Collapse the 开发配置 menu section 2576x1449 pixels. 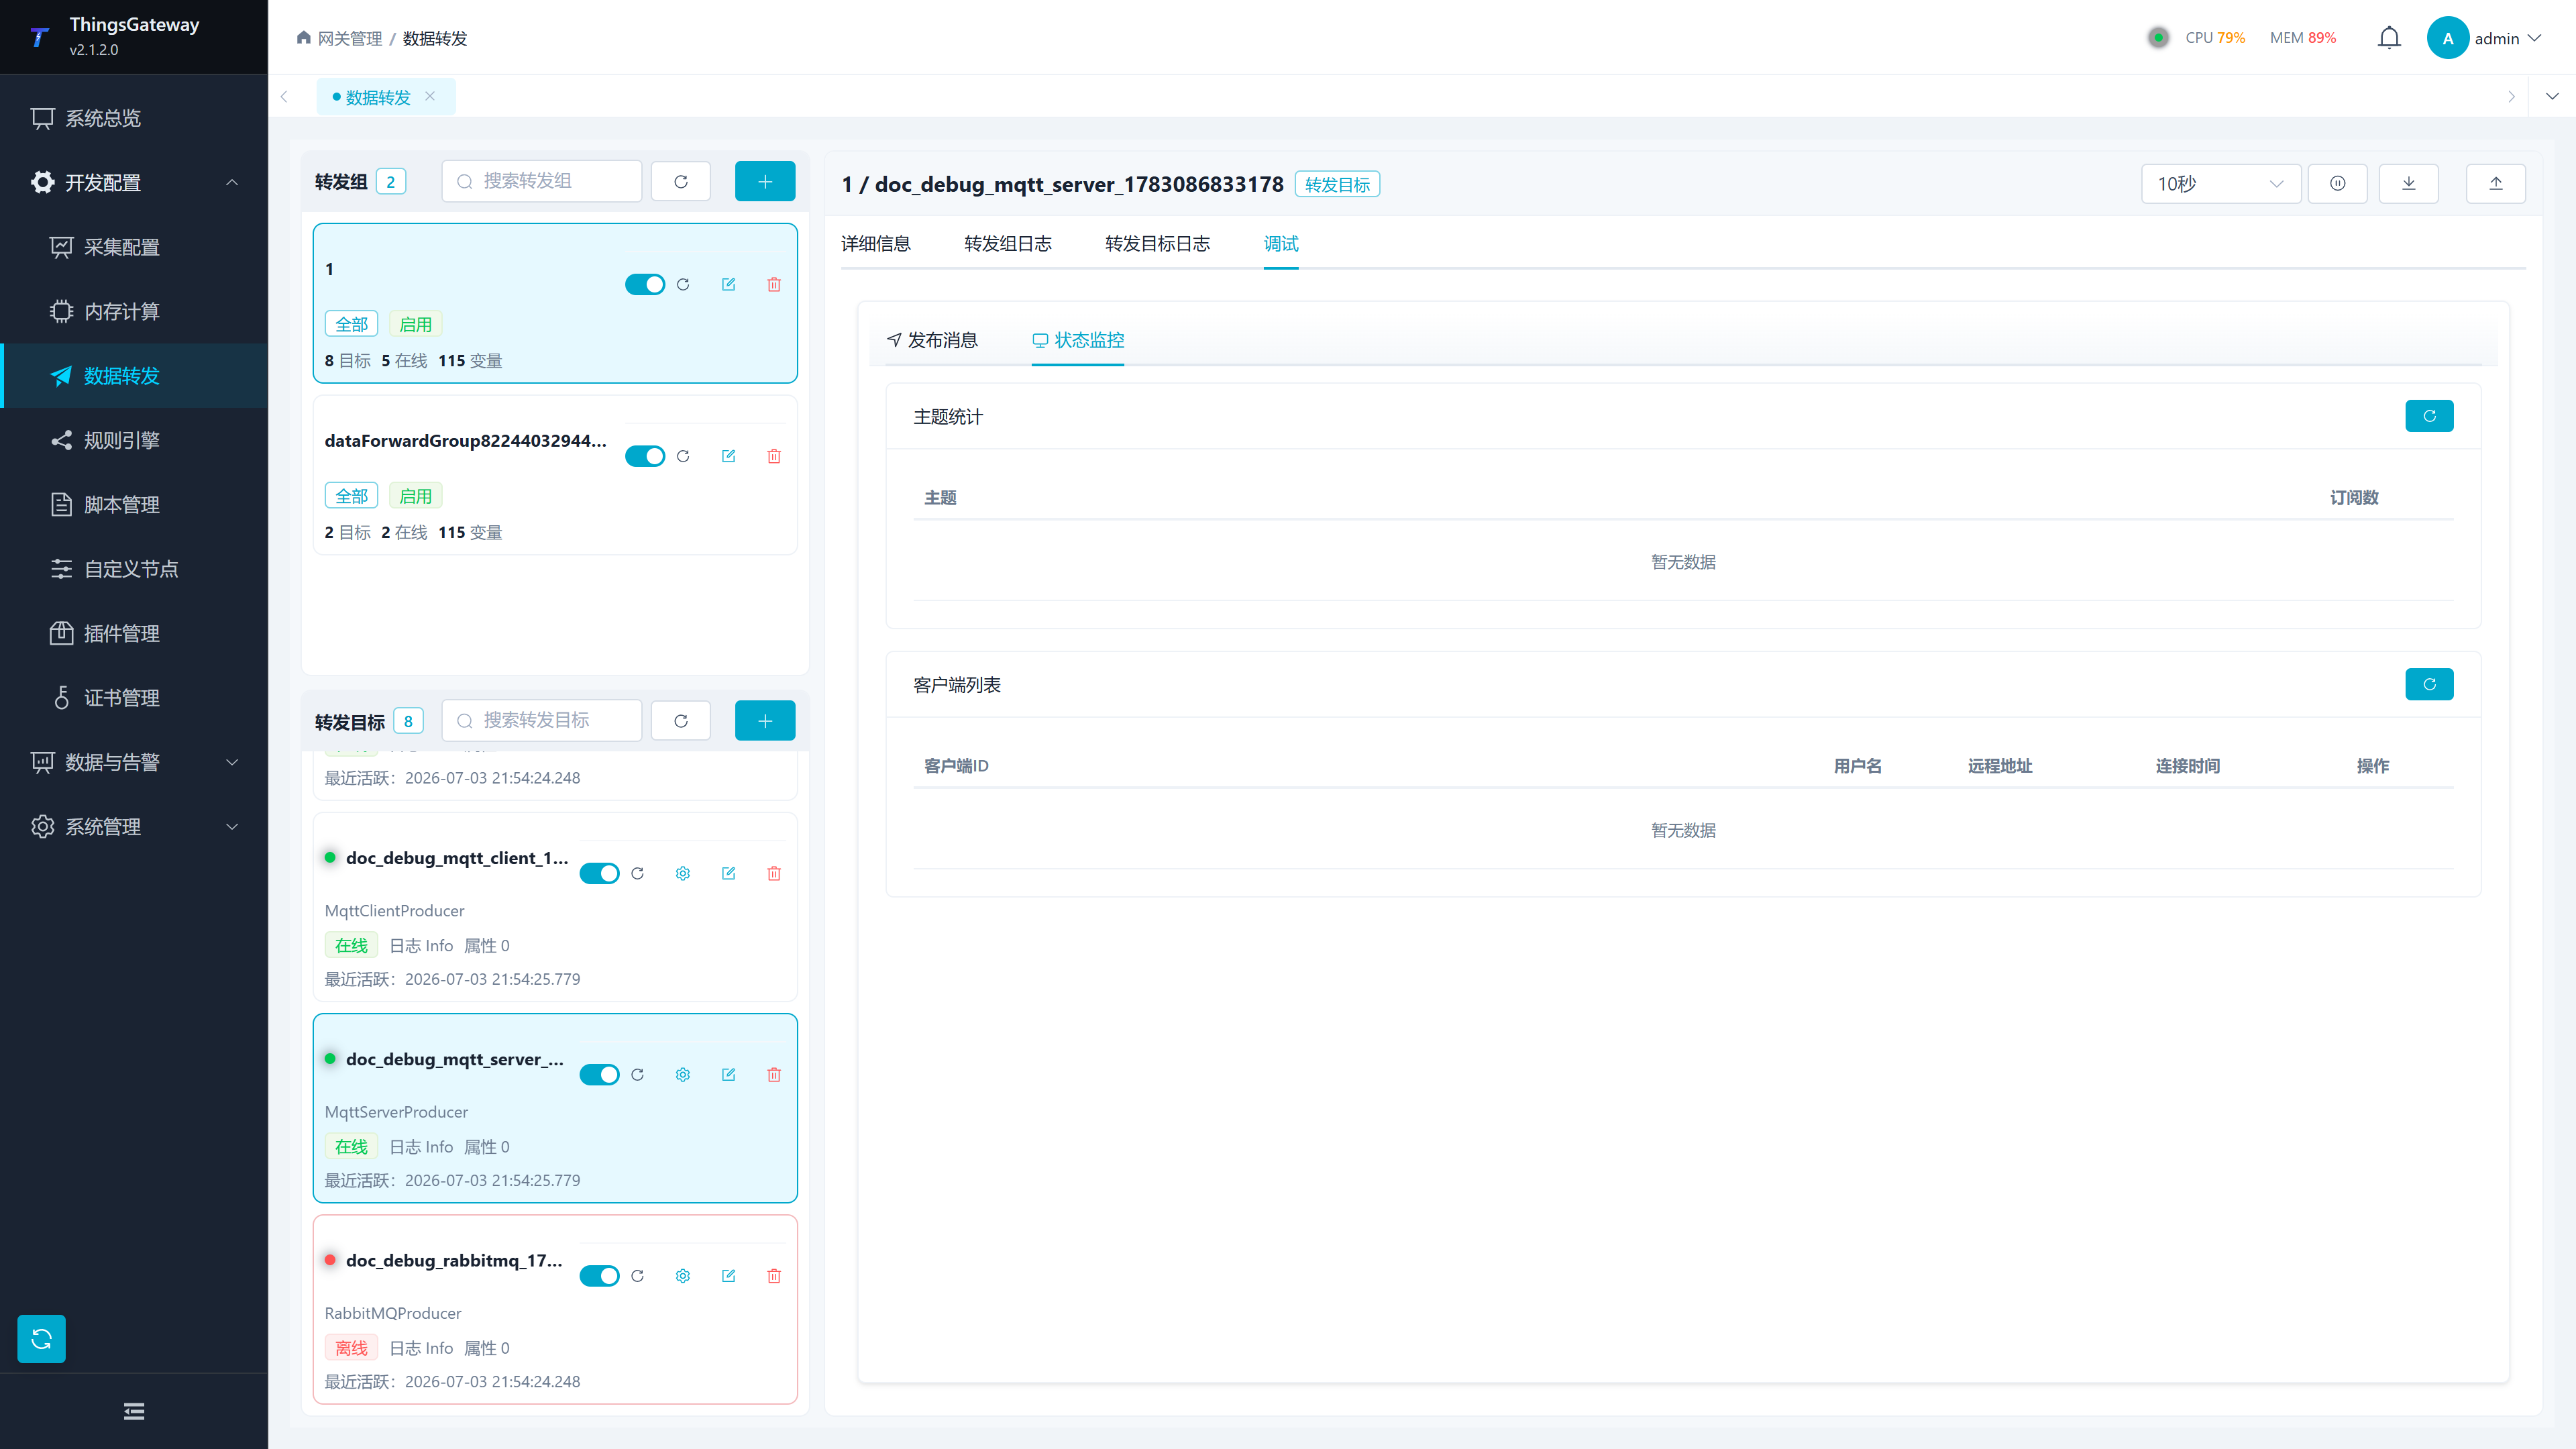[x=134, y=182]
